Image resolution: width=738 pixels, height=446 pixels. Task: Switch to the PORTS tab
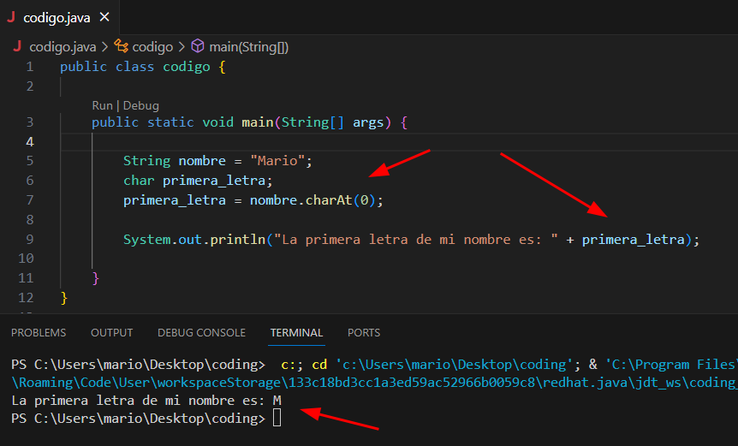tap(364, 333)
